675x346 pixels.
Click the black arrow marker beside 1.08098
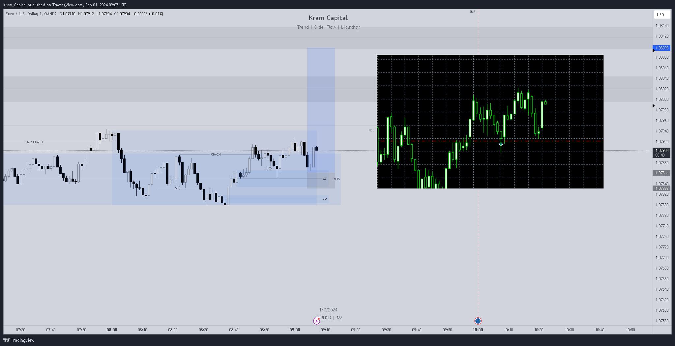coord(654,50)
